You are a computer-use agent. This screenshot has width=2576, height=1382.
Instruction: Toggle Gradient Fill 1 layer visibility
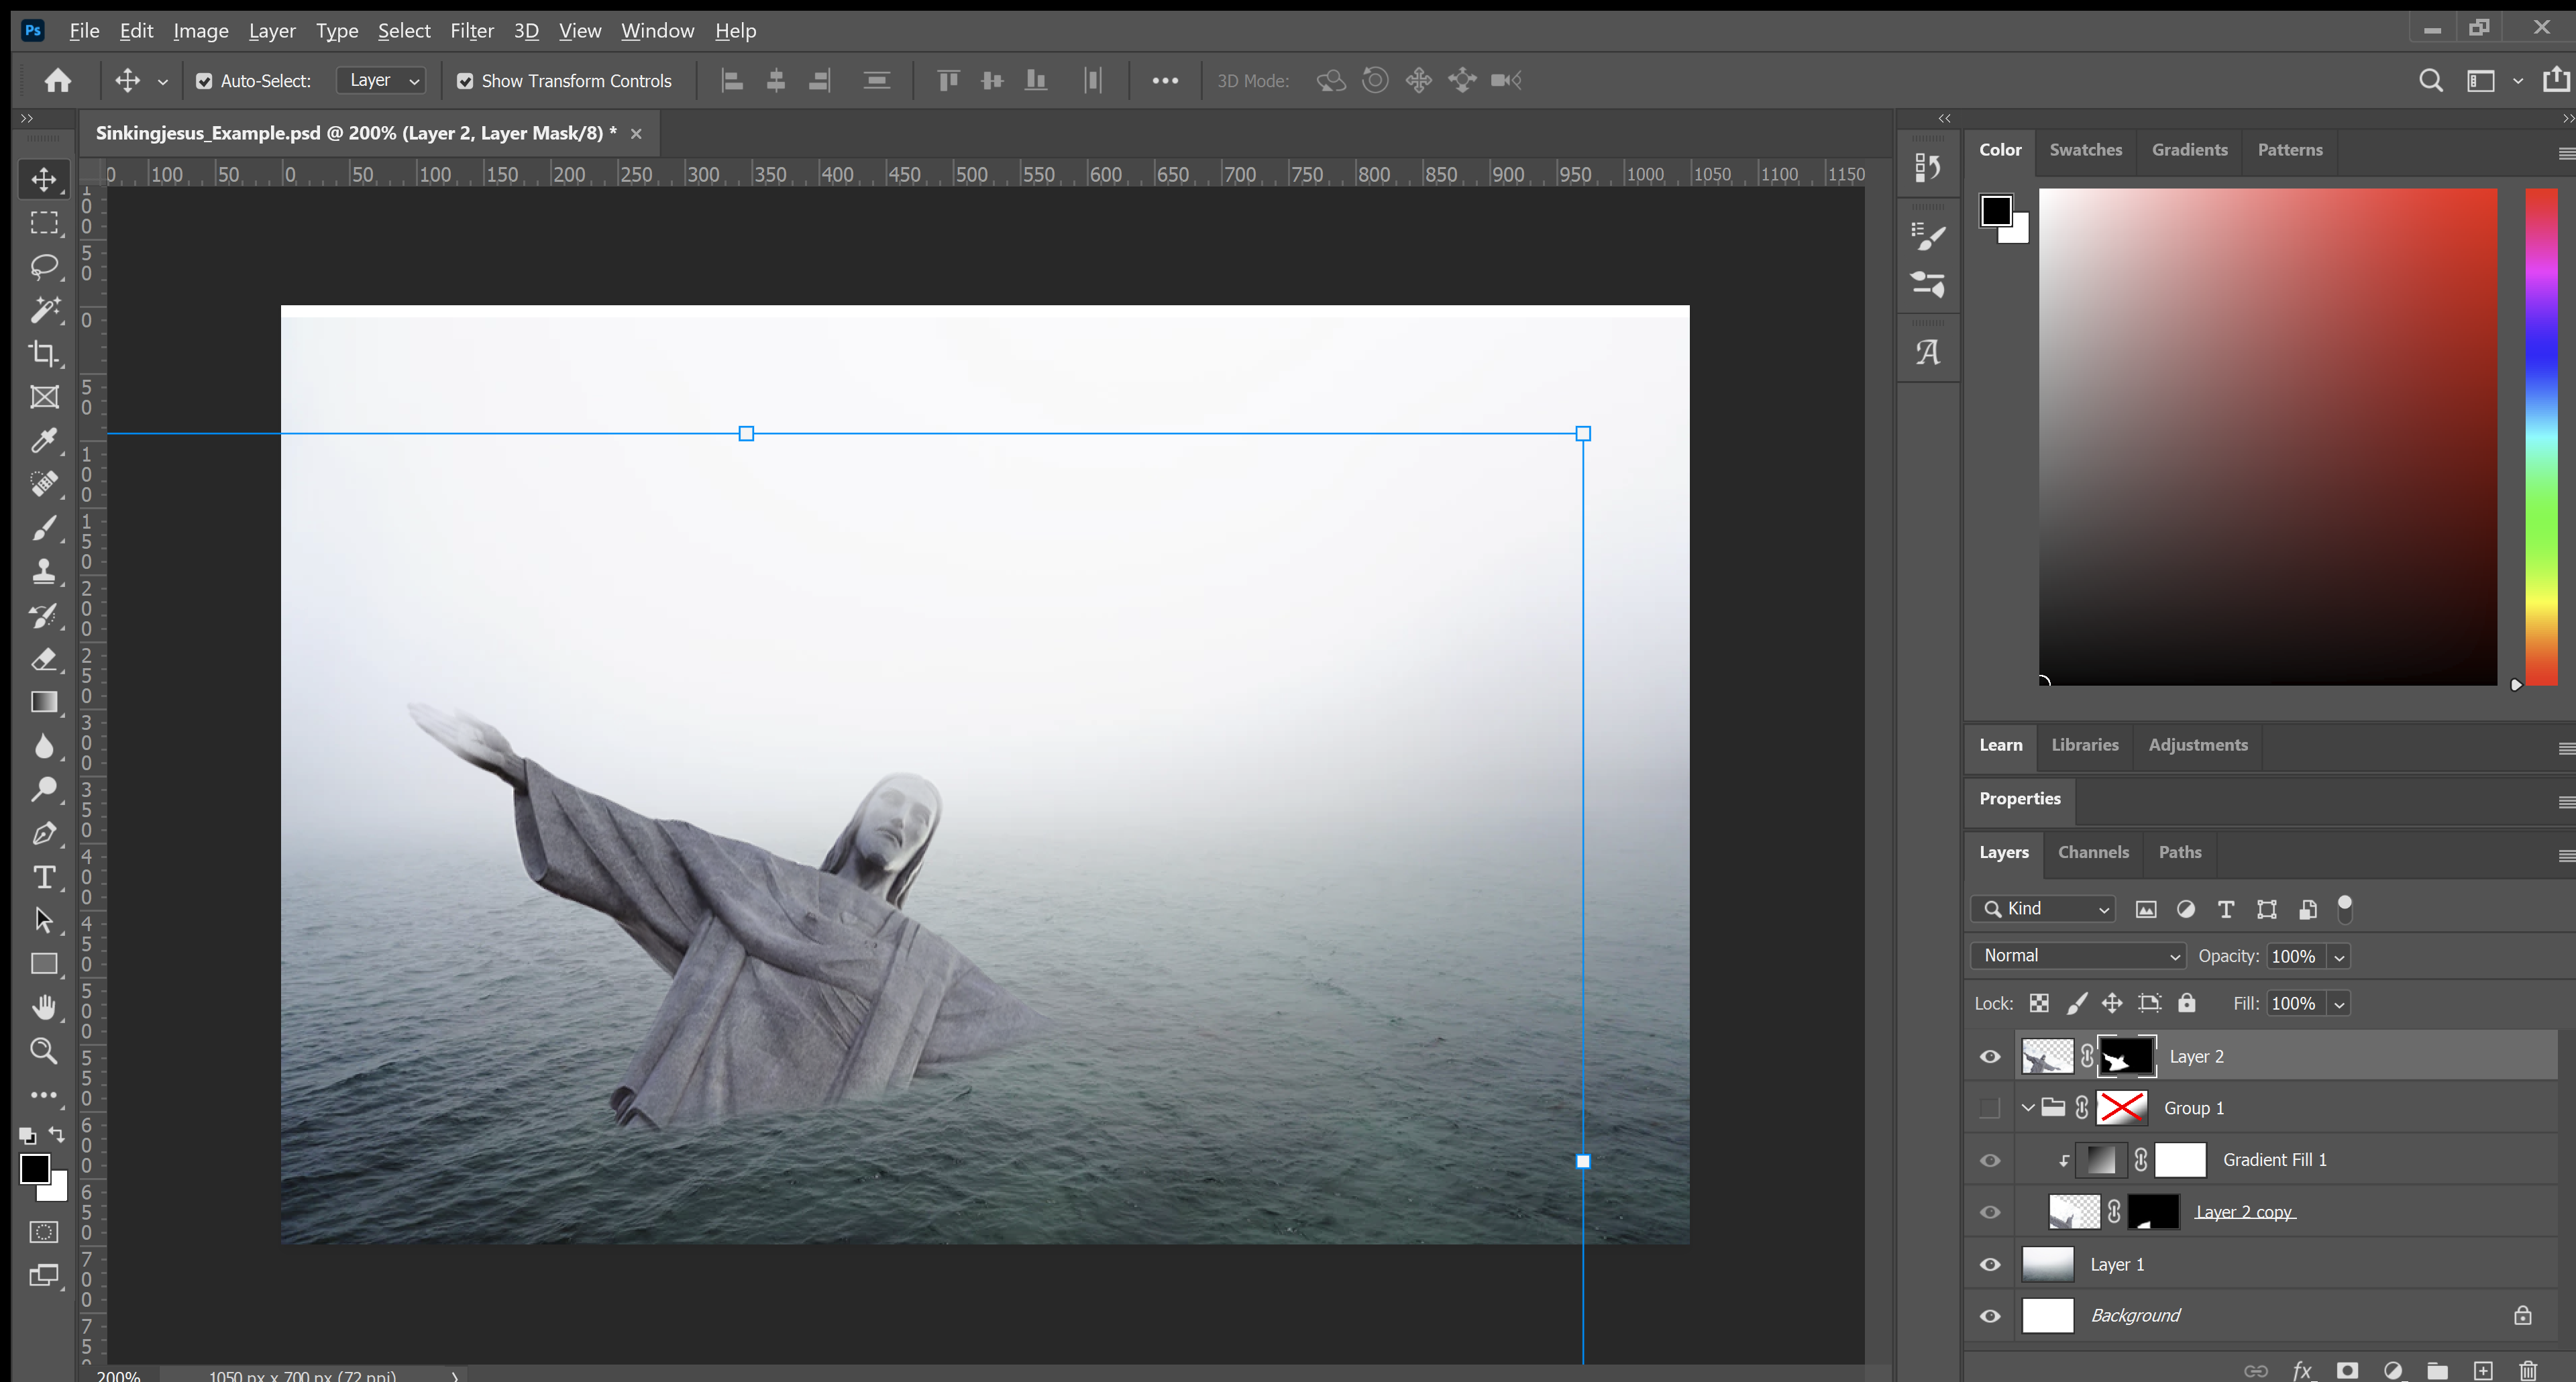(x=1990, y=1160)
